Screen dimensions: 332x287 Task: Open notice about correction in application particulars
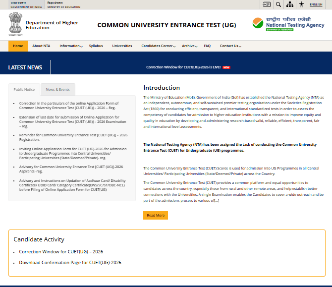69,106
